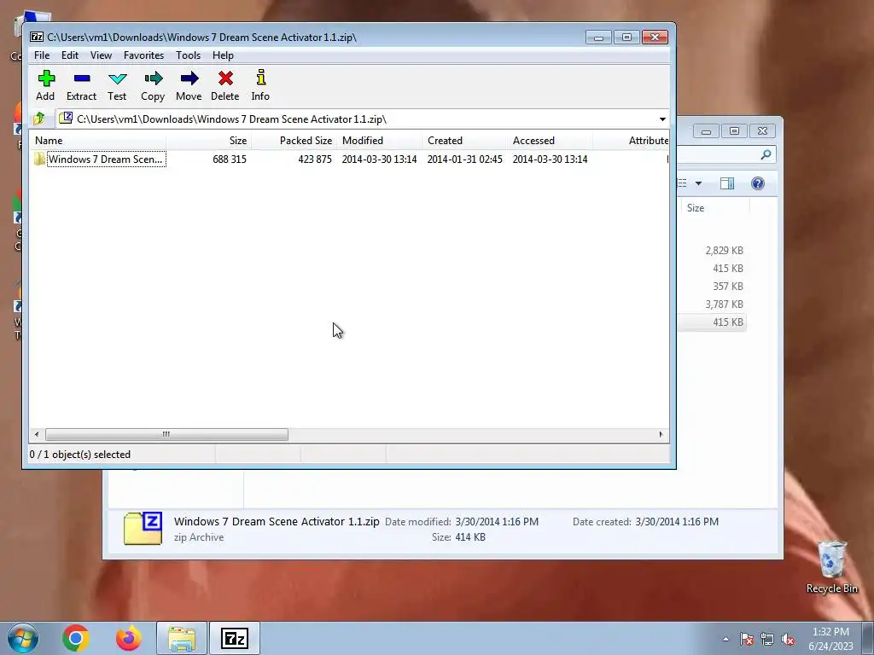Image resolution: width=874 pixels, height=655 pixels.
Task: Click the muted volume tray icon
Action: 788,639
